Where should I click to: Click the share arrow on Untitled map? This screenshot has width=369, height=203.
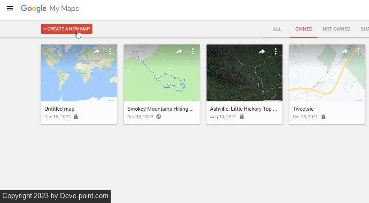tap(96, 52)
